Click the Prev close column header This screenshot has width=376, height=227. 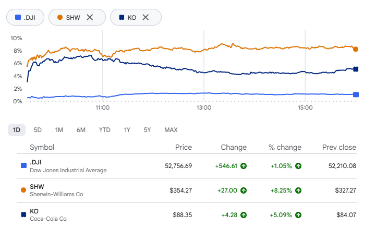339,147
